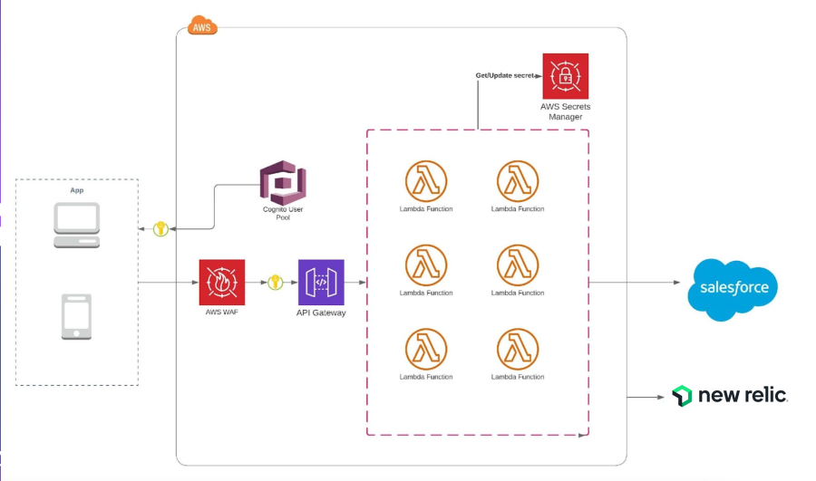Select the red AWS WAF icon
The height and width of the screenshot is (481, 816).
222,283
